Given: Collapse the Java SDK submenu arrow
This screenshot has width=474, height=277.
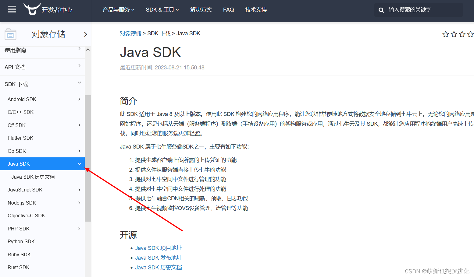Looking at the screenshot, I should 79,164.
